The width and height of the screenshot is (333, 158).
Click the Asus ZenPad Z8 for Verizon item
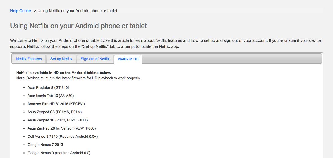[x=62, y=128]
